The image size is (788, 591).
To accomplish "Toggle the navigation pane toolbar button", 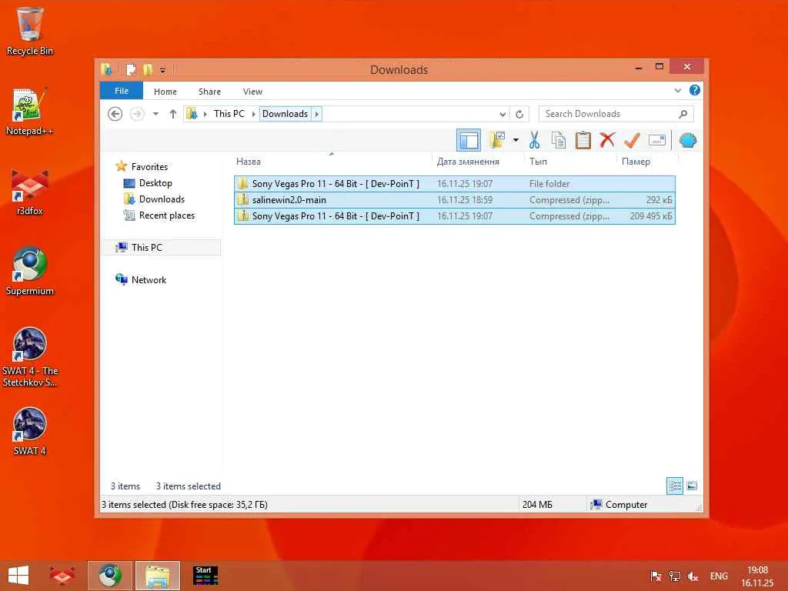I will 469,140.
